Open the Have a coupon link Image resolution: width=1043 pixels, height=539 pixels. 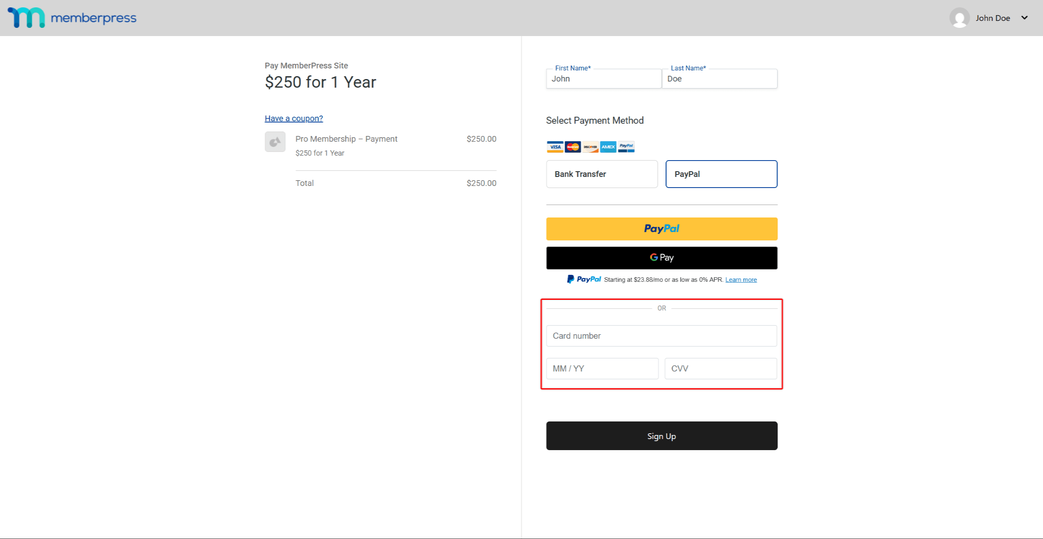click(293, 118)
